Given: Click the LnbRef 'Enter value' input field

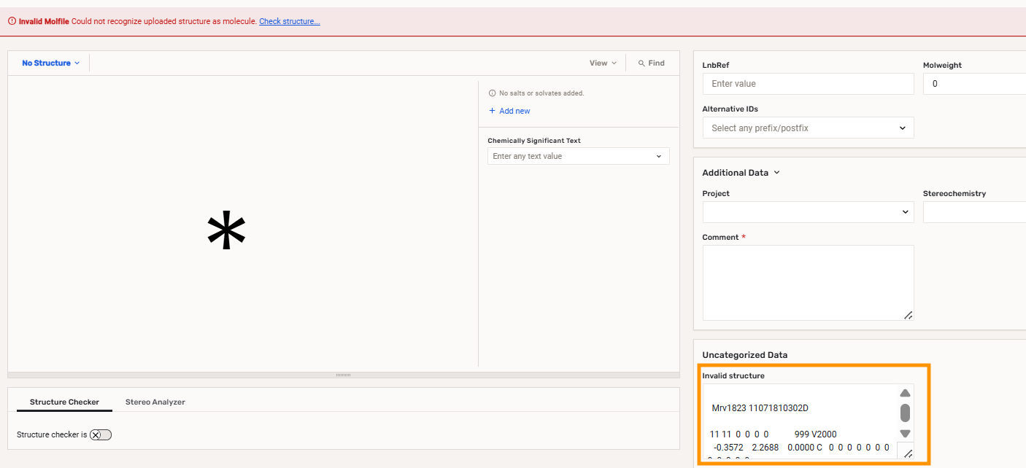Looking at the screenshot, I should pyautogui.click(x=807, y=83).
